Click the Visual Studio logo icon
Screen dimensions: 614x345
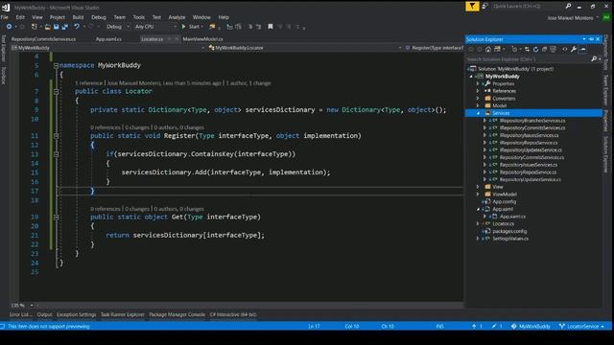click(6, 7)
